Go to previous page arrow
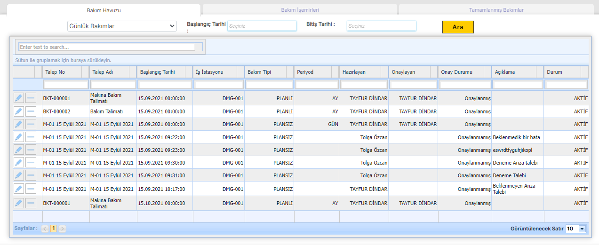This screenshot has height=245, width=599. 45,229
